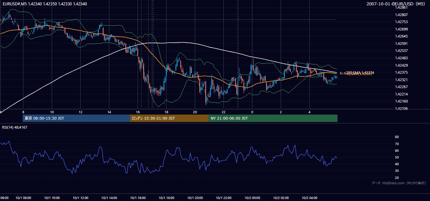Click bottom time label 10/2 04:00
This screenshot has width=430, height=201.
[x=310, y=198]
